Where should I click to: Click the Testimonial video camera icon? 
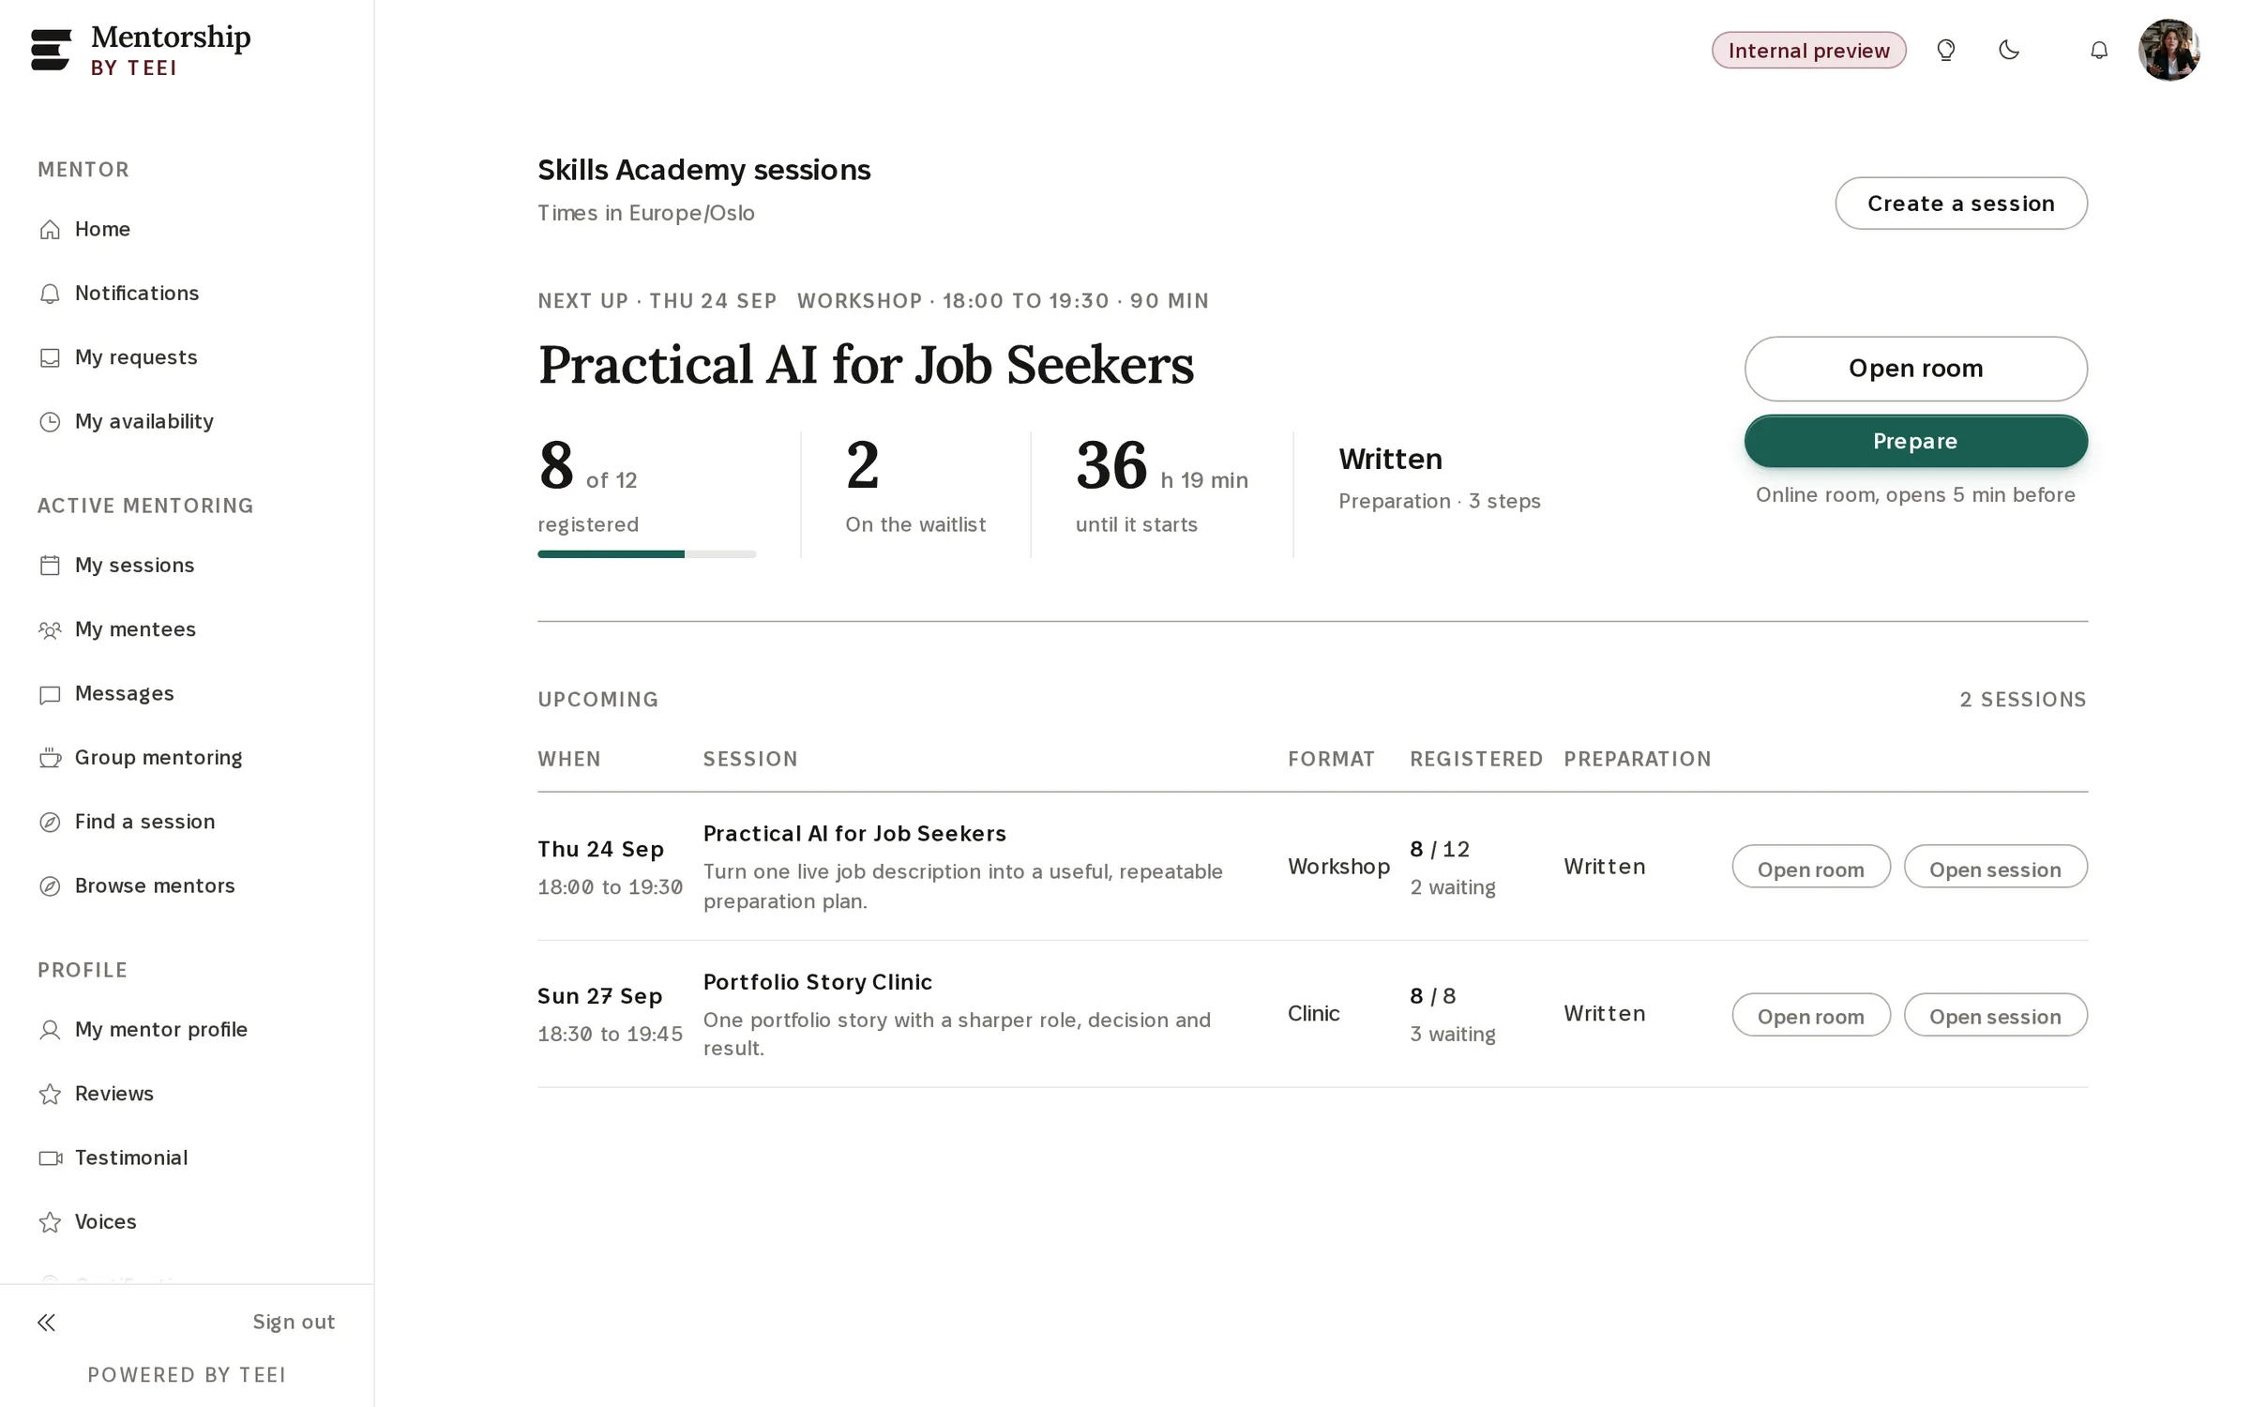[50, 1158]
